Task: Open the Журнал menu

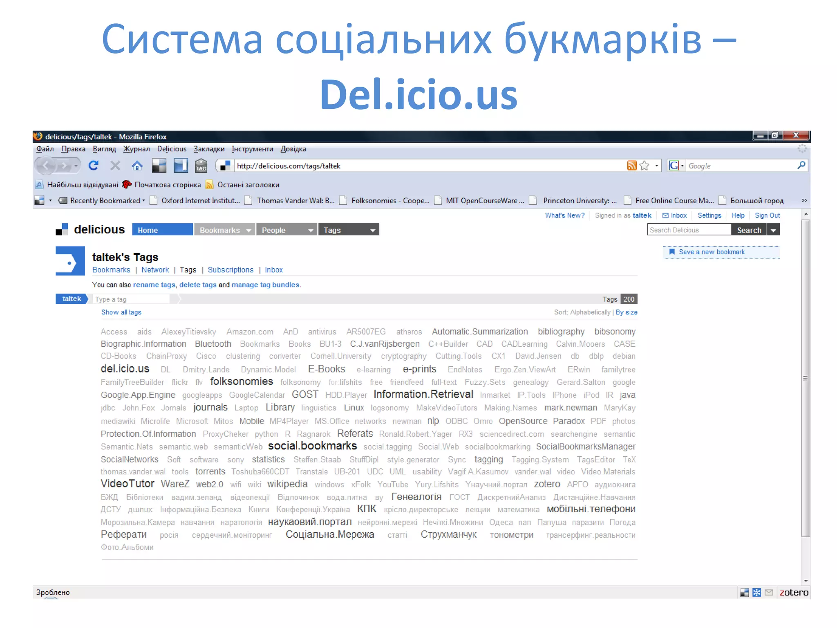Action: (x=137, y=149)
